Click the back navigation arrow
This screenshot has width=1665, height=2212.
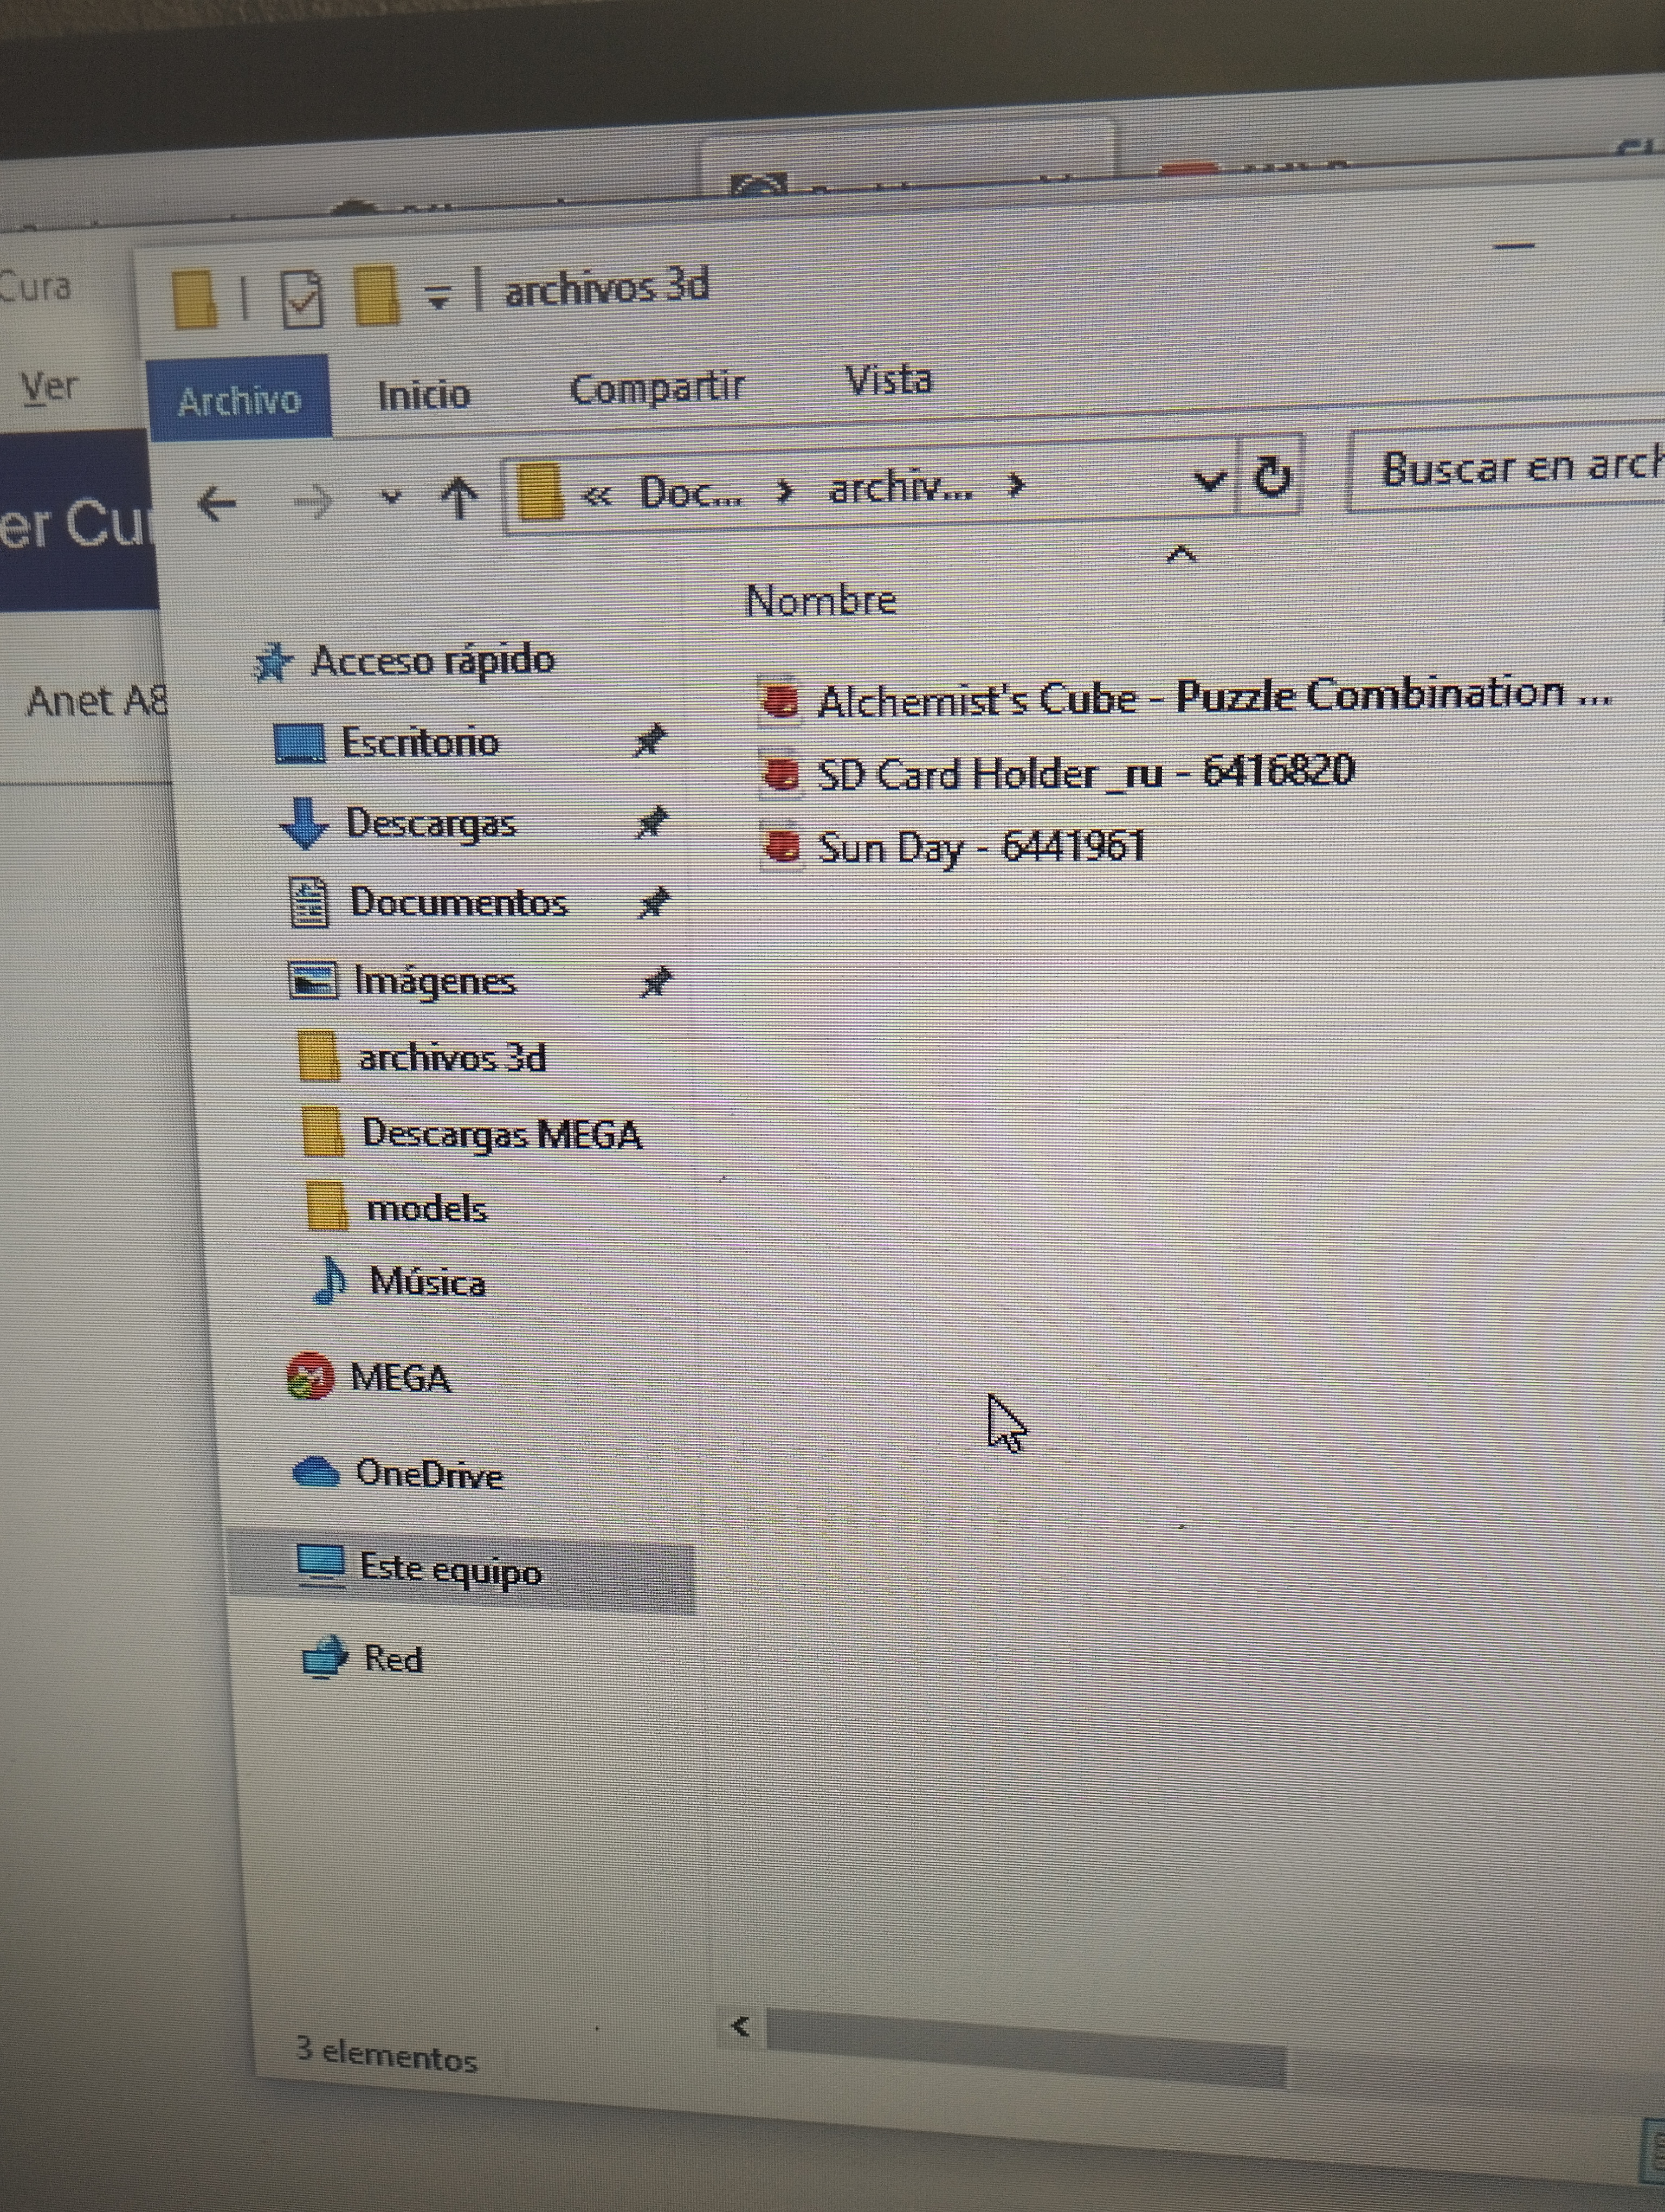[x=217, y=503]
